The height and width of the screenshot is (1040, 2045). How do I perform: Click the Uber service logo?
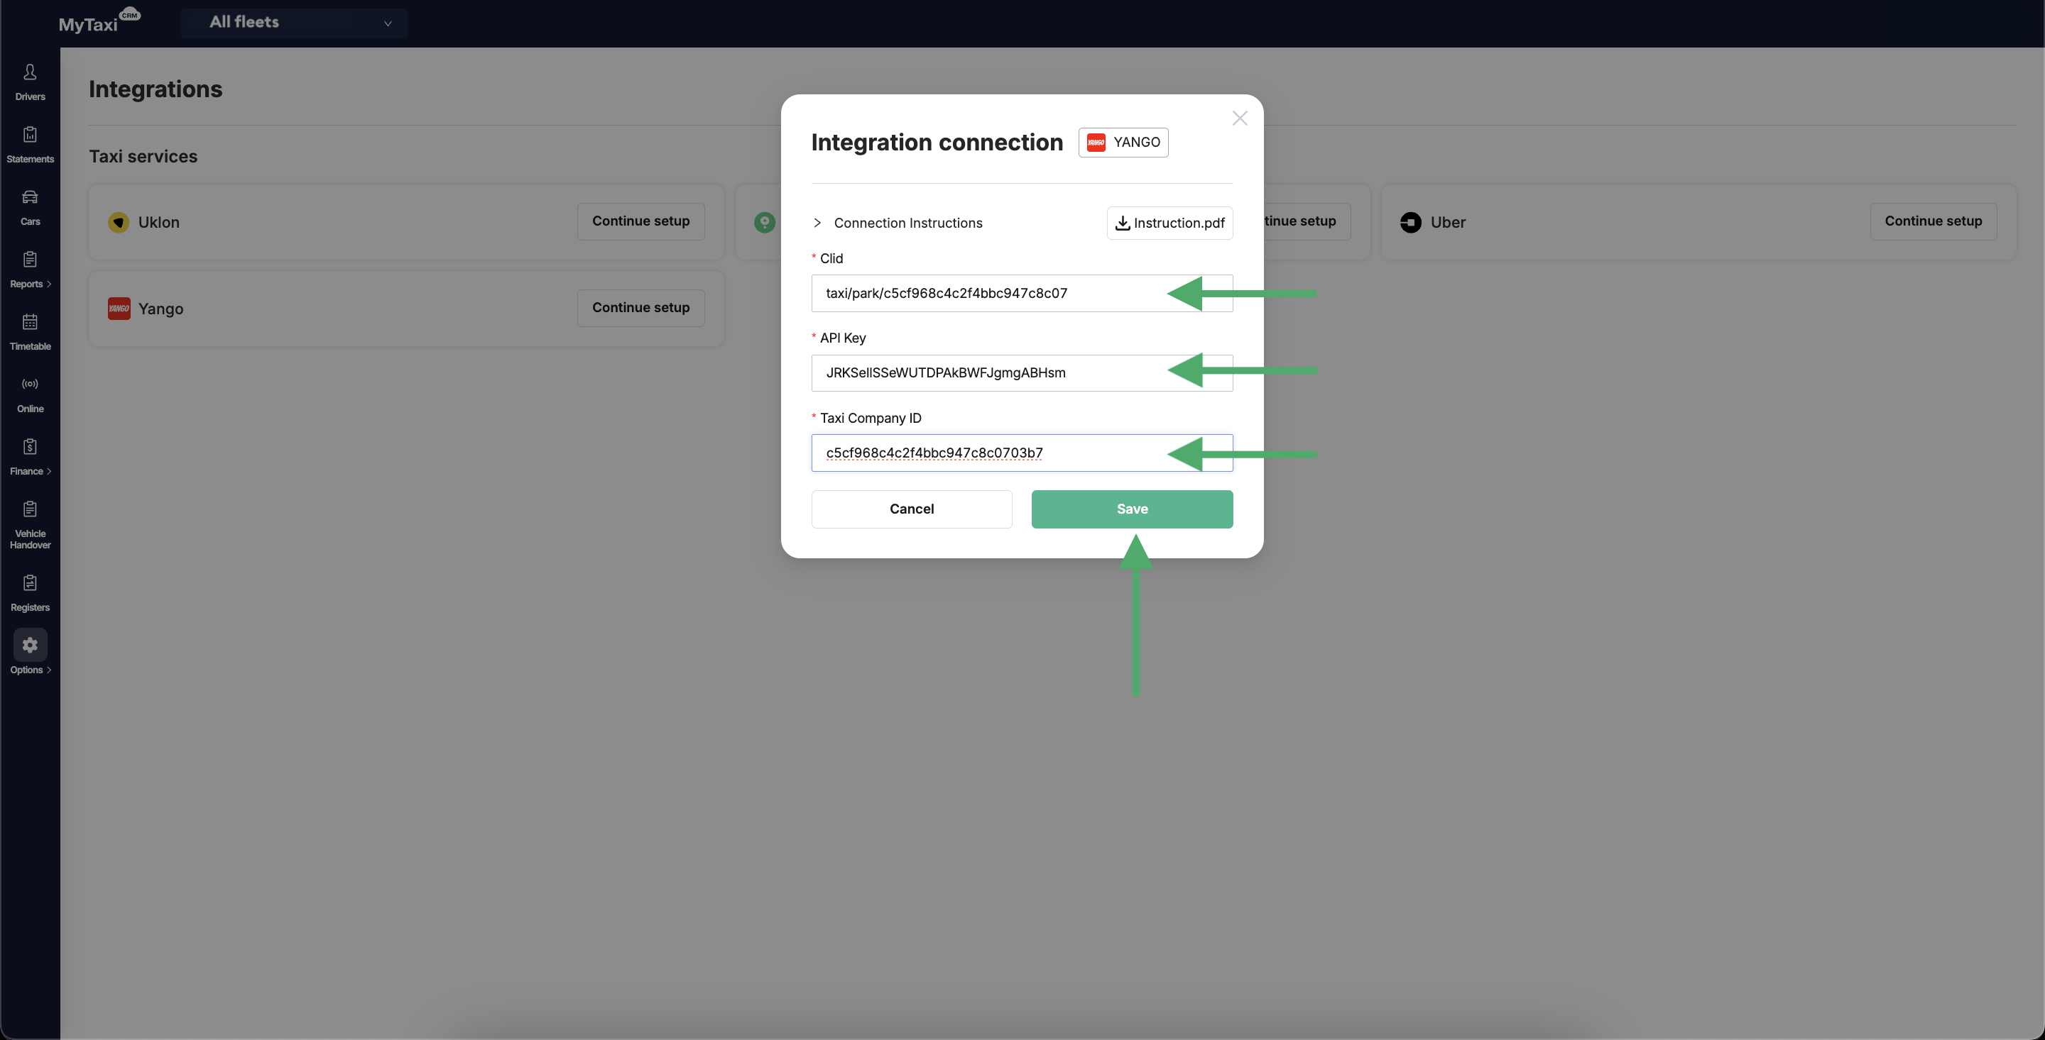coord(1410,222)
